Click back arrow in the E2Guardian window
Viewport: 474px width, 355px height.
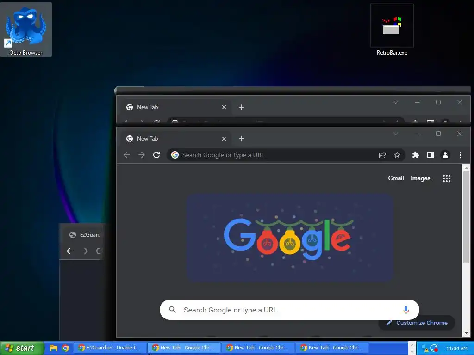click(x=70, y=251)
